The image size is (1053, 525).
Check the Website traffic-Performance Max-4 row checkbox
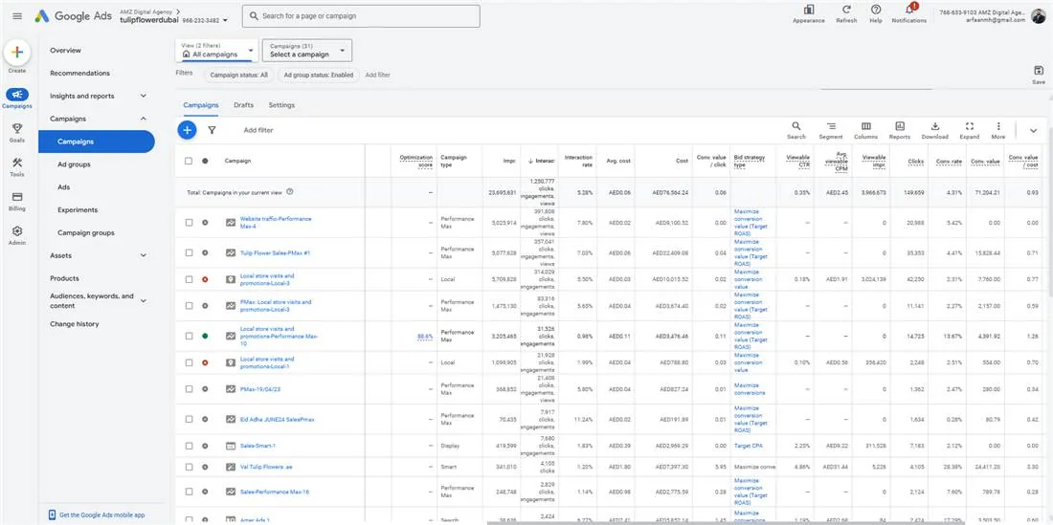[x=189, y=222]
